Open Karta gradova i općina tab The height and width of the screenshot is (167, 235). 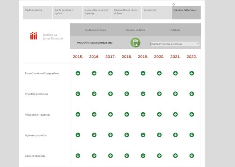coord(67,13)
